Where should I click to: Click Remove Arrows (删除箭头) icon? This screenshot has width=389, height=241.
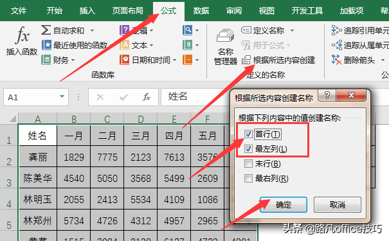(336, 60)
